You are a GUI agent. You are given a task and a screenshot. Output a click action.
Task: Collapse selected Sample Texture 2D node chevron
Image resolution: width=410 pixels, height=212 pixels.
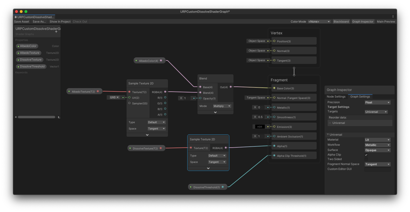(x=208, y=168)
